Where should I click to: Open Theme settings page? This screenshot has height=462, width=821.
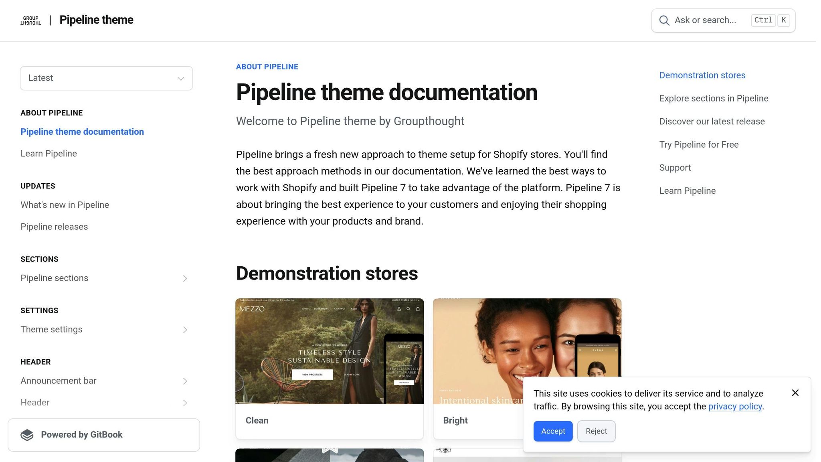point(51,329)
